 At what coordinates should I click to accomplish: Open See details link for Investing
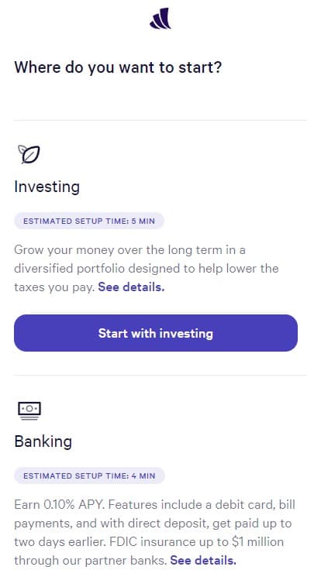131,287
